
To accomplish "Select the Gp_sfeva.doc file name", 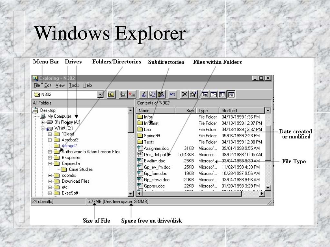I will click(157, 180).
